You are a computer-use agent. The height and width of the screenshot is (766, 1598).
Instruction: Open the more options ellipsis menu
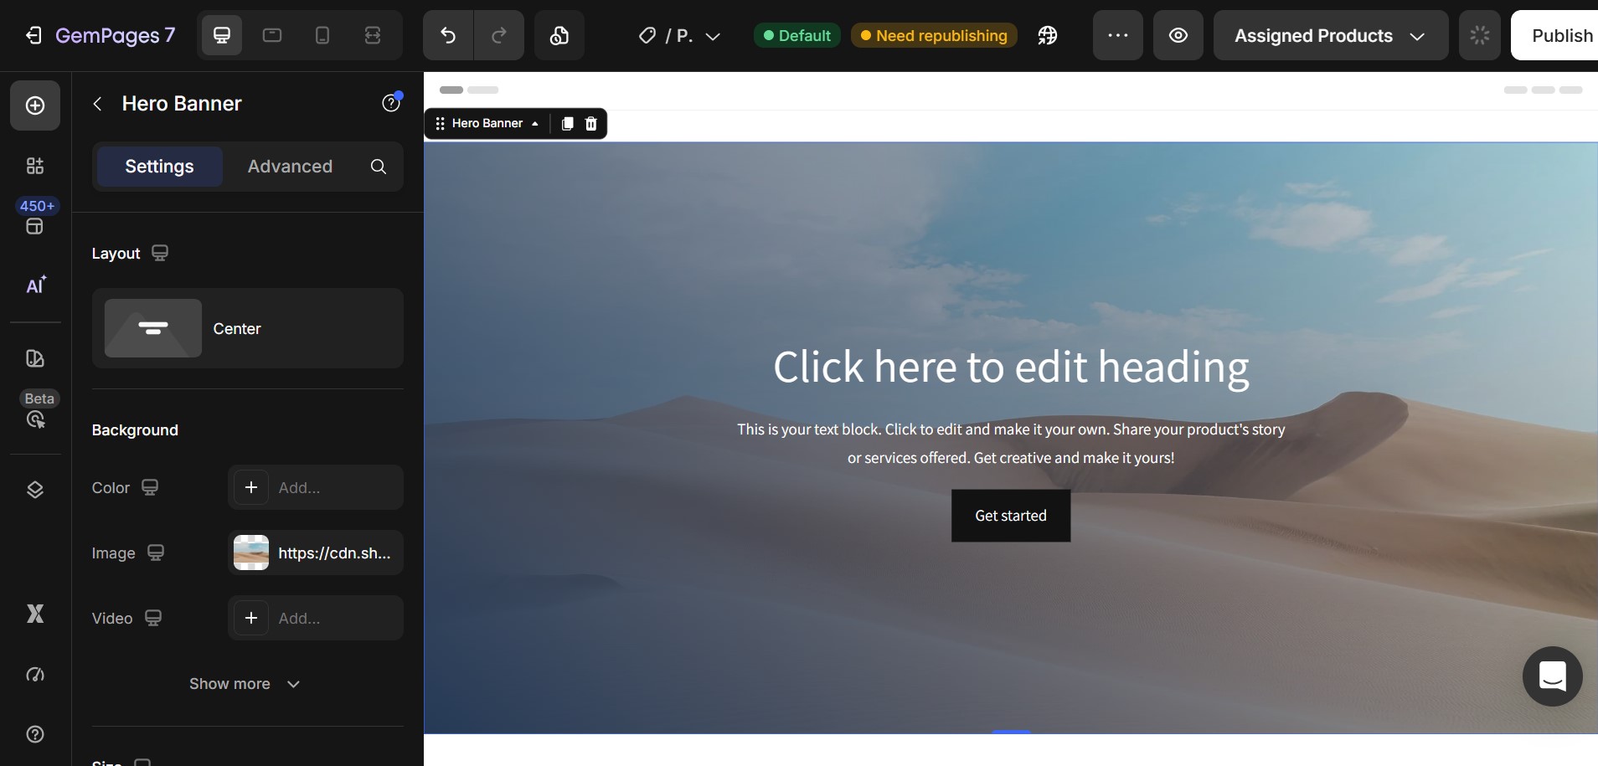pyautogui.click(x=1118, y=35)
